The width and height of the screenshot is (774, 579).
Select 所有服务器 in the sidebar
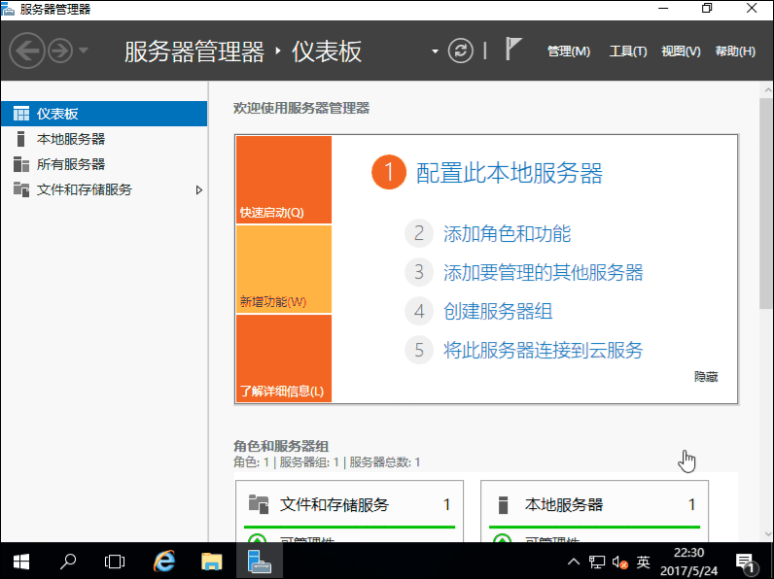104,164
